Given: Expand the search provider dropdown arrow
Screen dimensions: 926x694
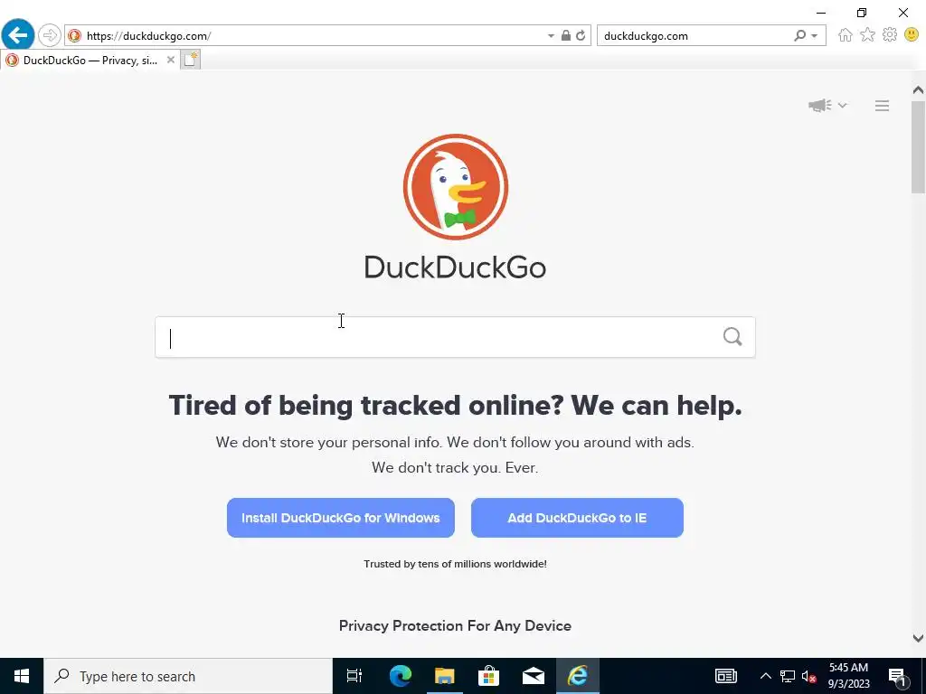Looking at the screenshot, I should coord(815,36).
